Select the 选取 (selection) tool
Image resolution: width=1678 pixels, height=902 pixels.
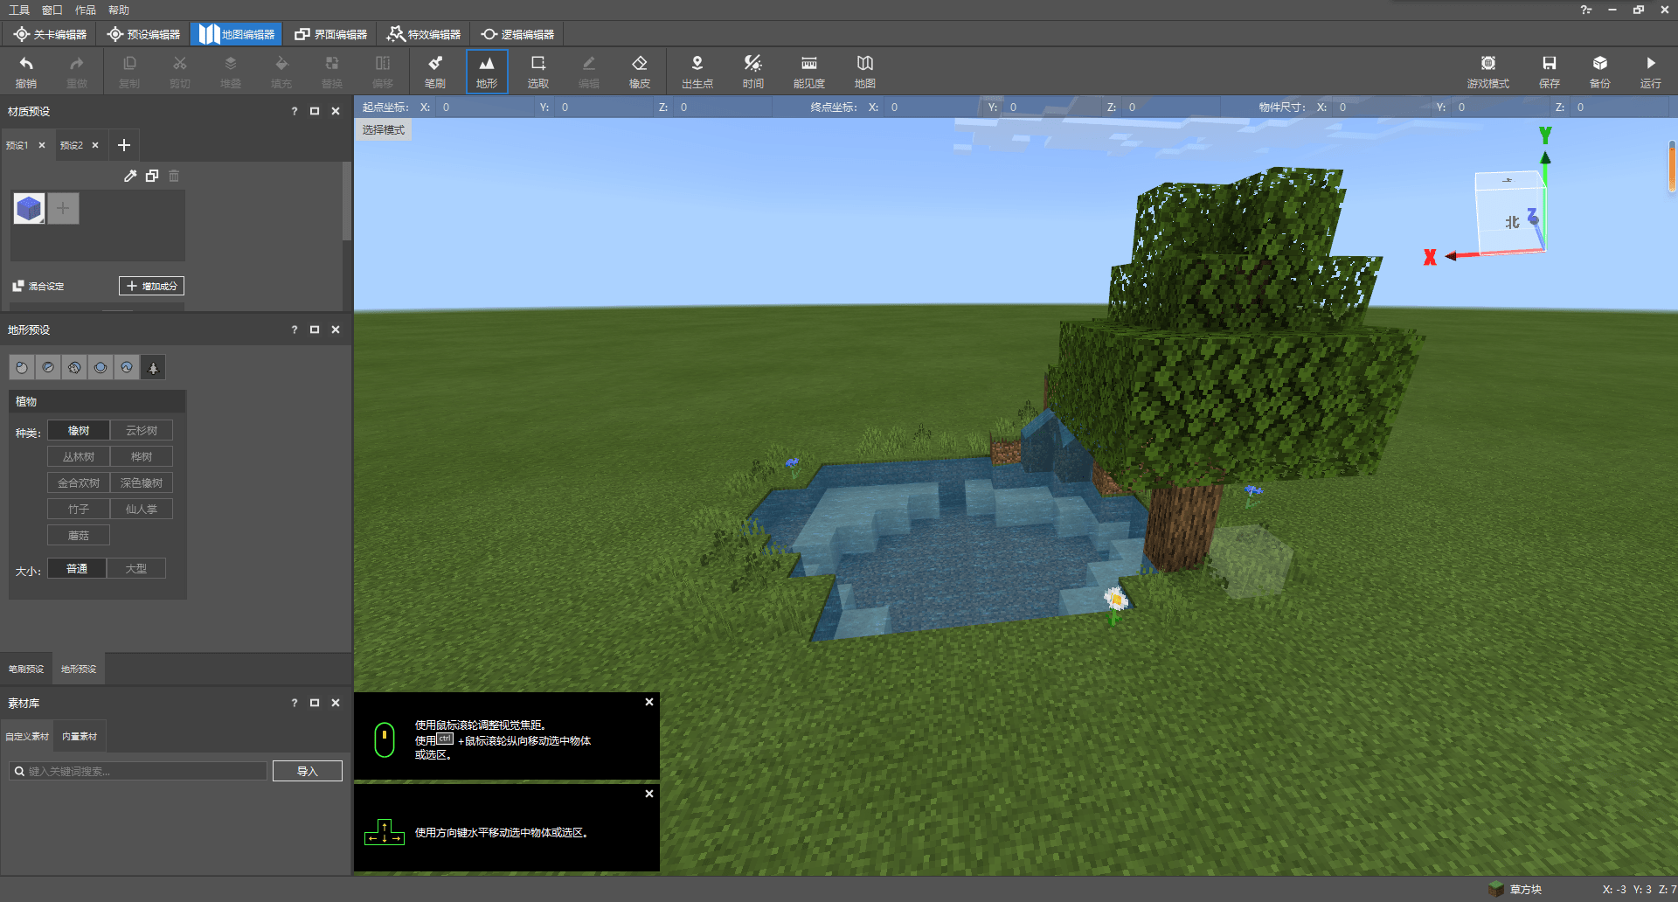[x=538, y=71]
